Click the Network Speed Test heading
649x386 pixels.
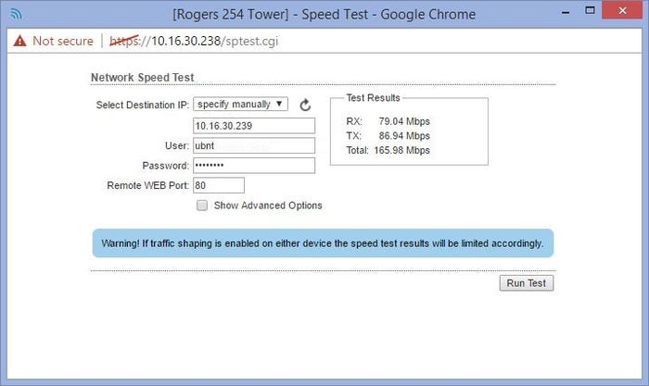pos(142,78)
